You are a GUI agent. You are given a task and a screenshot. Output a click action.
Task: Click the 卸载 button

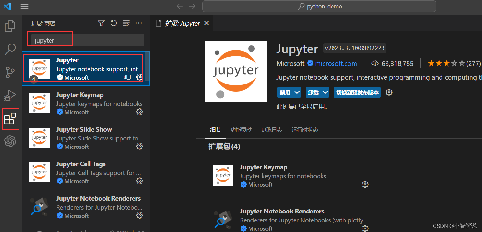coord(313,92)
